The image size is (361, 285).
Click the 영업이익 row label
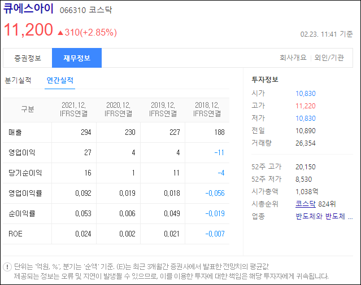[x=21, y=152]
